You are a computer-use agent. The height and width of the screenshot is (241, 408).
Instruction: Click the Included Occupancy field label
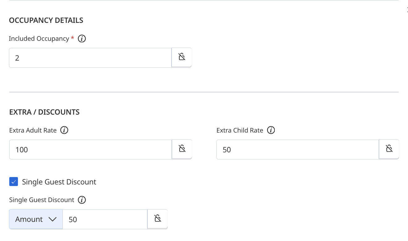point(39,39)
